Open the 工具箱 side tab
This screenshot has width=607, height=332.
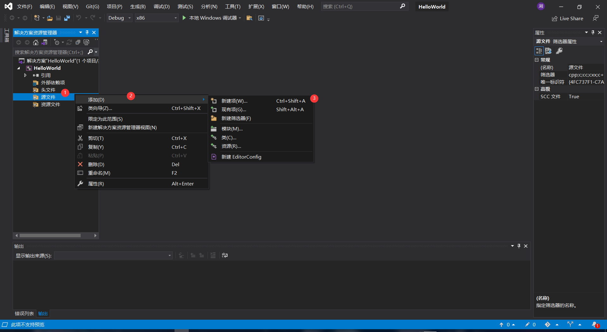[7, 35]
